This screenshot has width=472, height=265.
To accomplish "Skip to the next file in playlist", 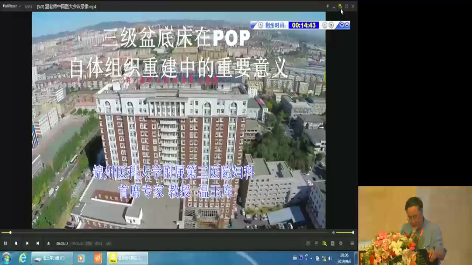I will (x=38, y=243).
